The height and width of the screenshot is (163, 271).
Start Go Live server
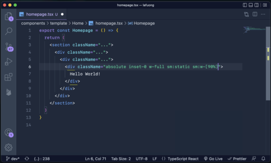[213, 159]
